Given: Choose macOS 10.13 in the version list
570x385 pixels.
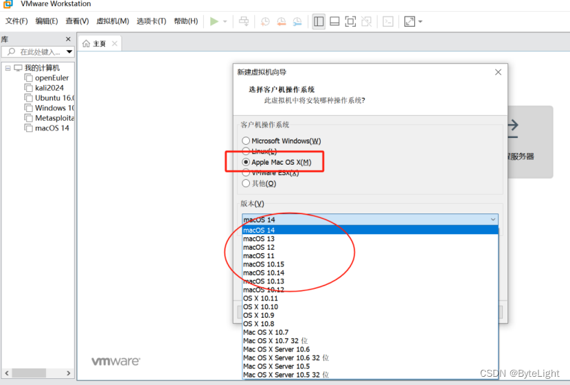Looking at the screenshot, I should pos(370,281).
